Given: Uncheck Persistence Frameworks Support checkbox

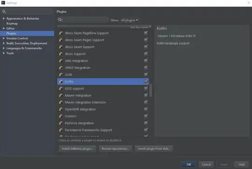Looking at the screenshot, I should click(146, 130).
